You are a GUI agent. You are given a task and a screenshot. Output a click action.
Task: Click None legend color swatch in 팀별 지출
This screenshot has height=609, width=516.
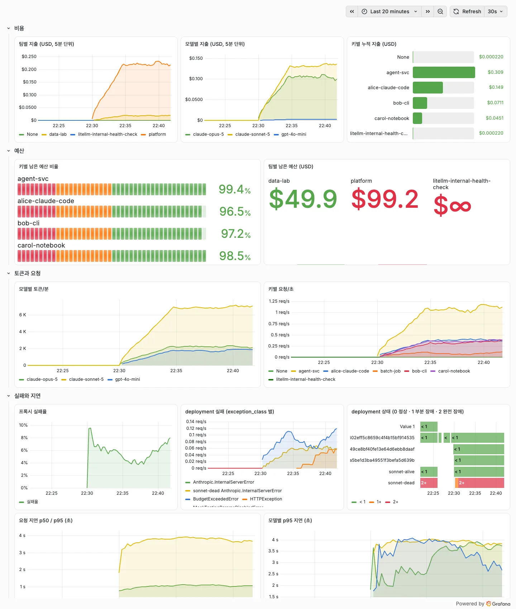tap(21, 135)
